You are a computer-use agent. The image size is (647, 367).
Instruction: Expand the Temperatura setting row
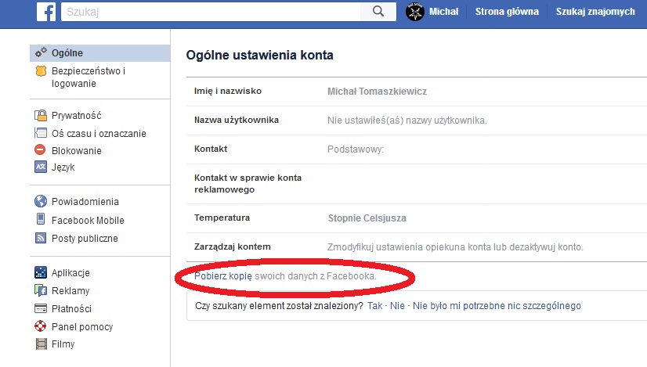417,218
